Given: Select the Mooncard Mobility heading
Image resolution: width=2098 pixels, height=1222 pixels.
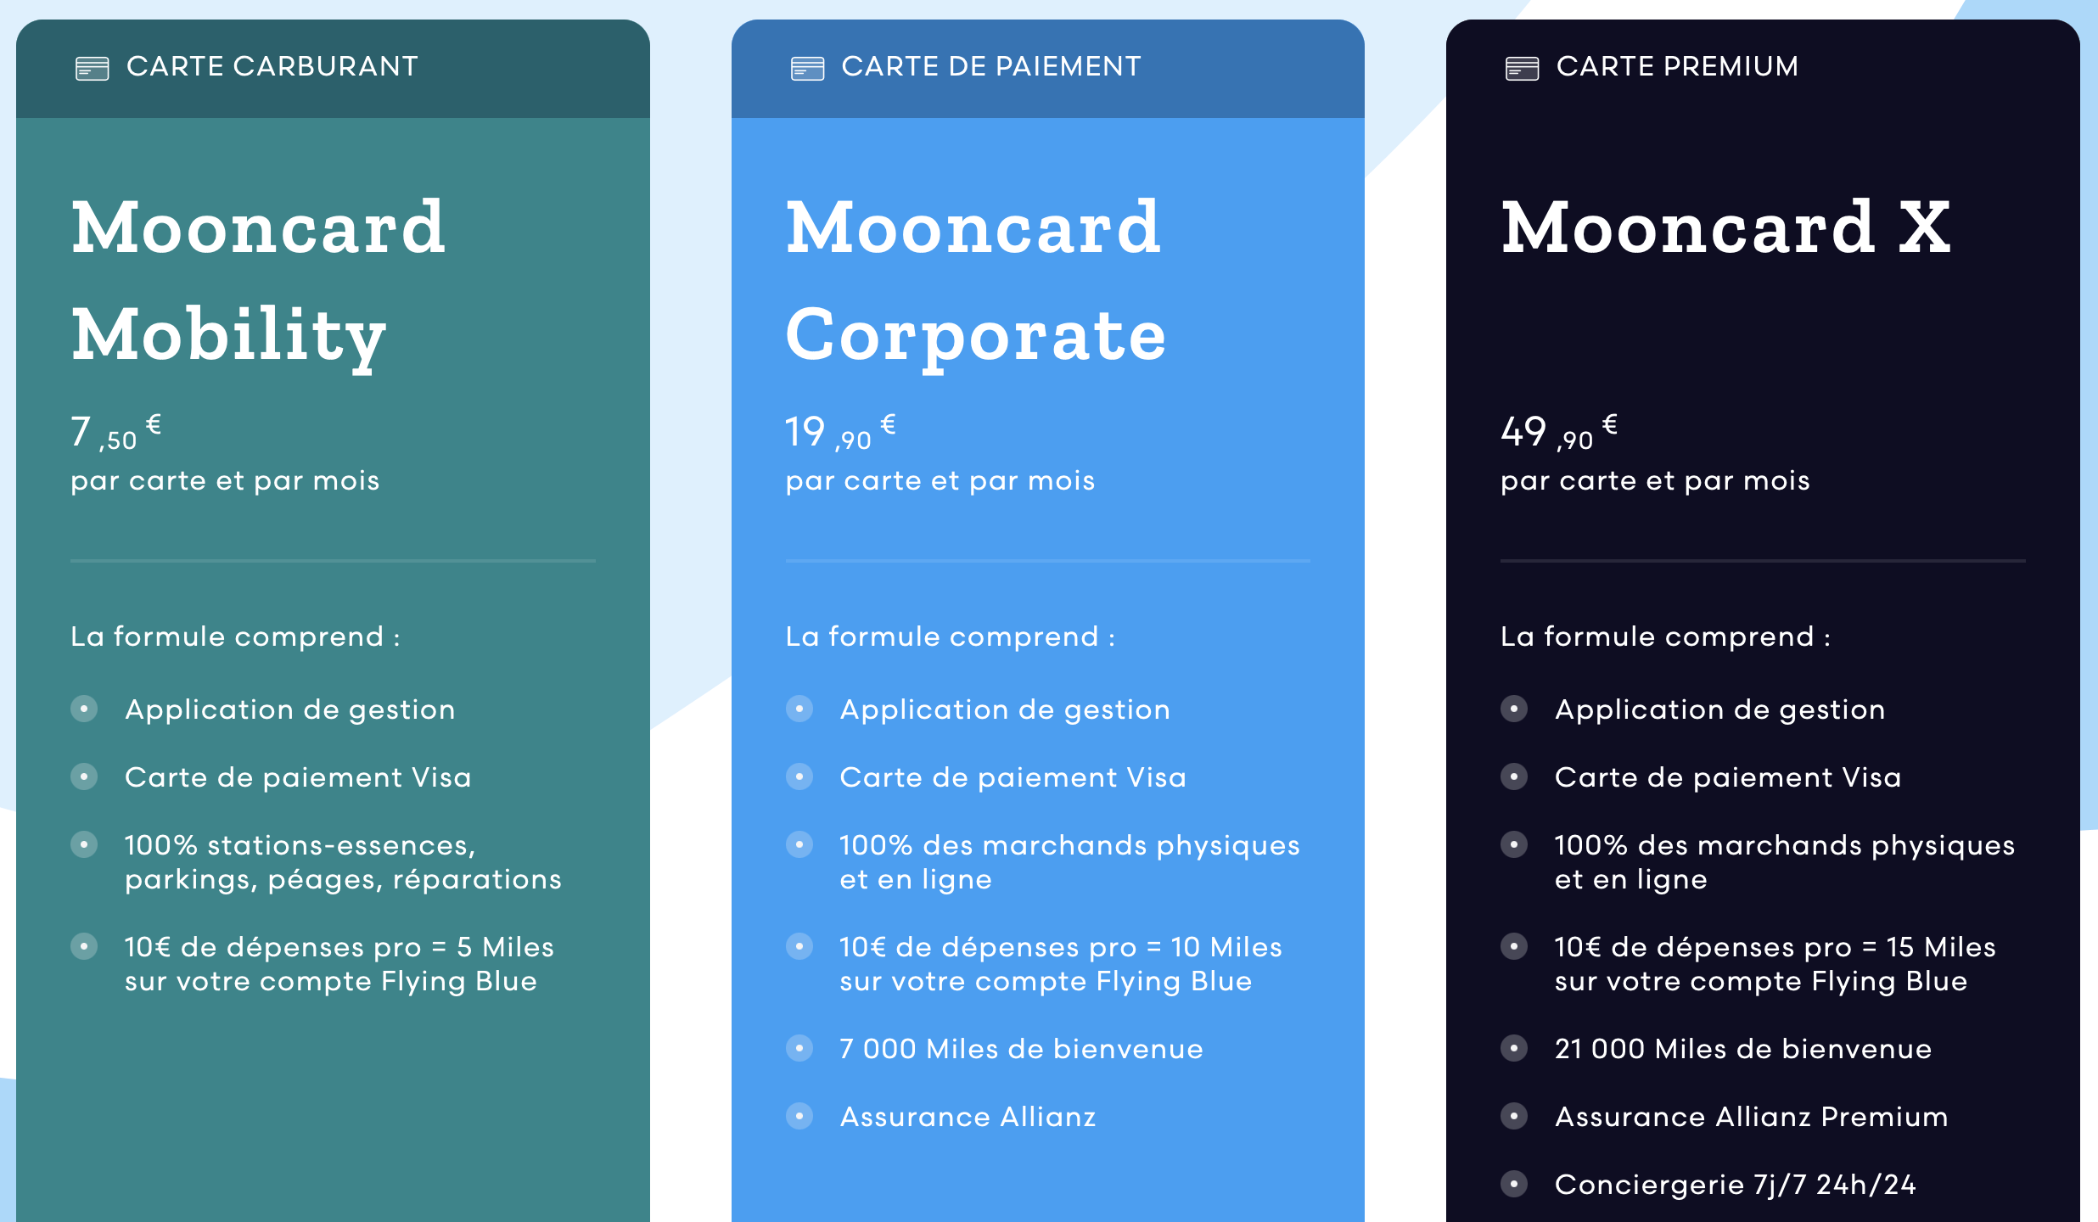Looking at the screenshot, I should tap(257, 280).
